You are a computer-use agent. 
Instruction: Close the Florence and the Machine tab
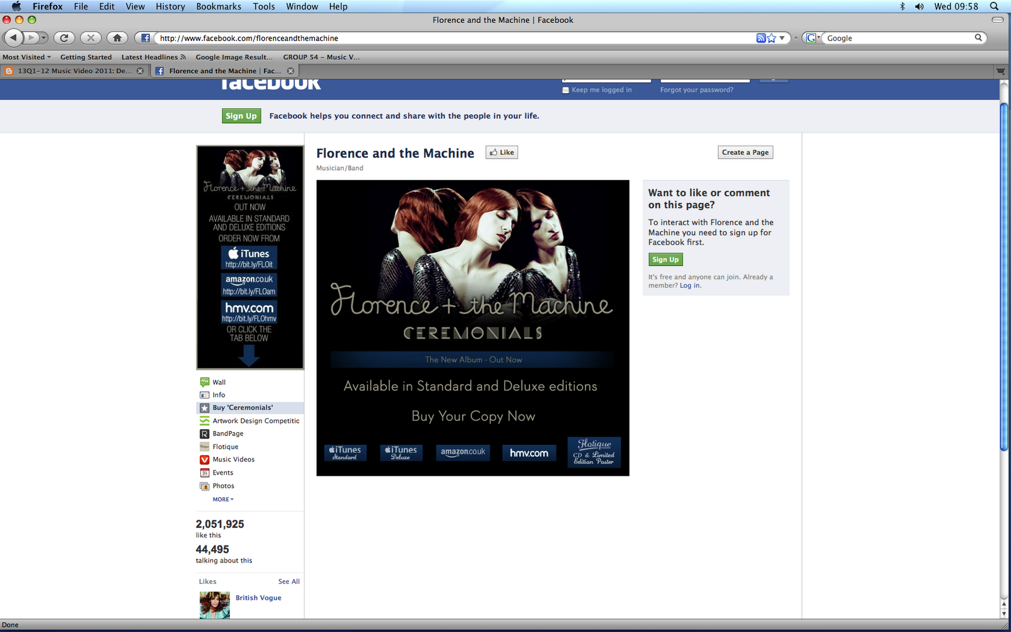(291, 71)
